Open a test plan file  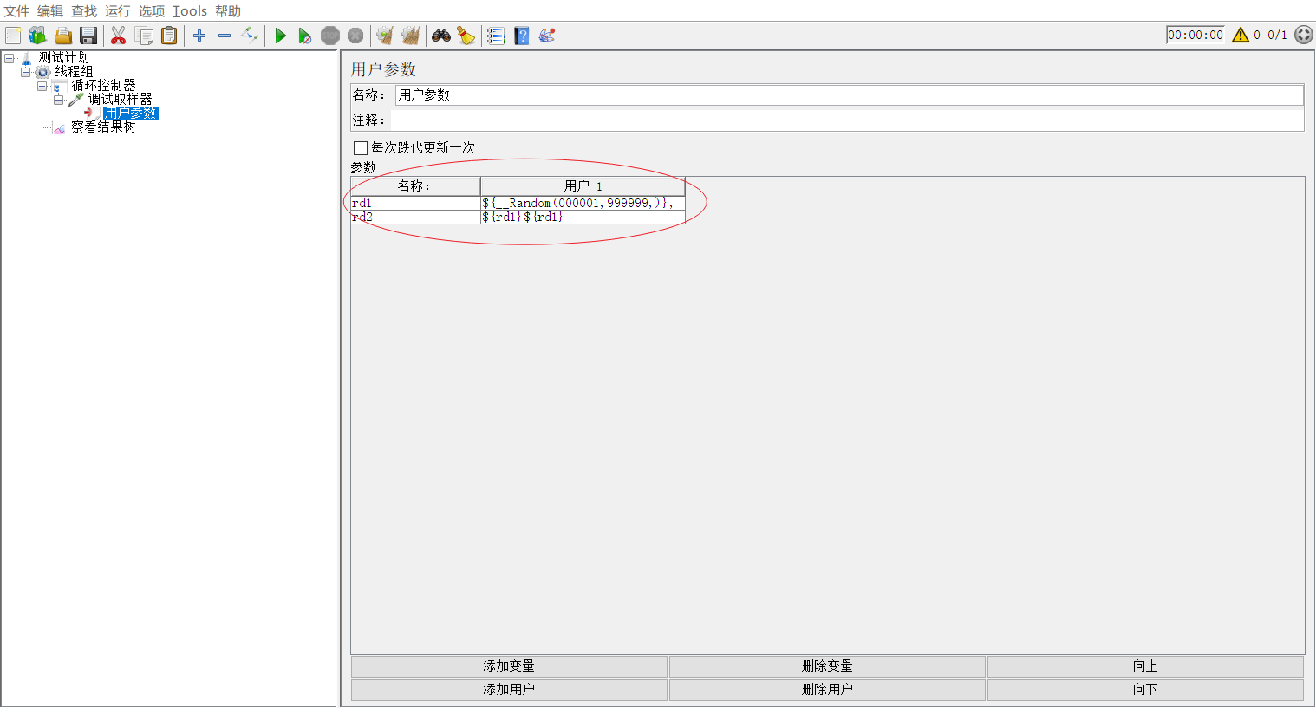point(62,36)
